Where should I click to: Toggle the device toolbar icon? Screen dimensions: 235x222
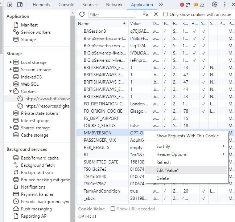coord(20,5)
